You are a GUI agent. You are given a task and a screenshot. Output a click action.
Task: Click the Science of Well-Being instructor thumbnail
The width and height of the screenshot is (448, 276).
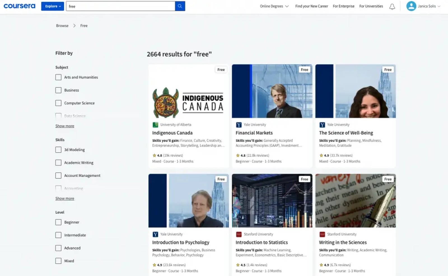[355, 91]
